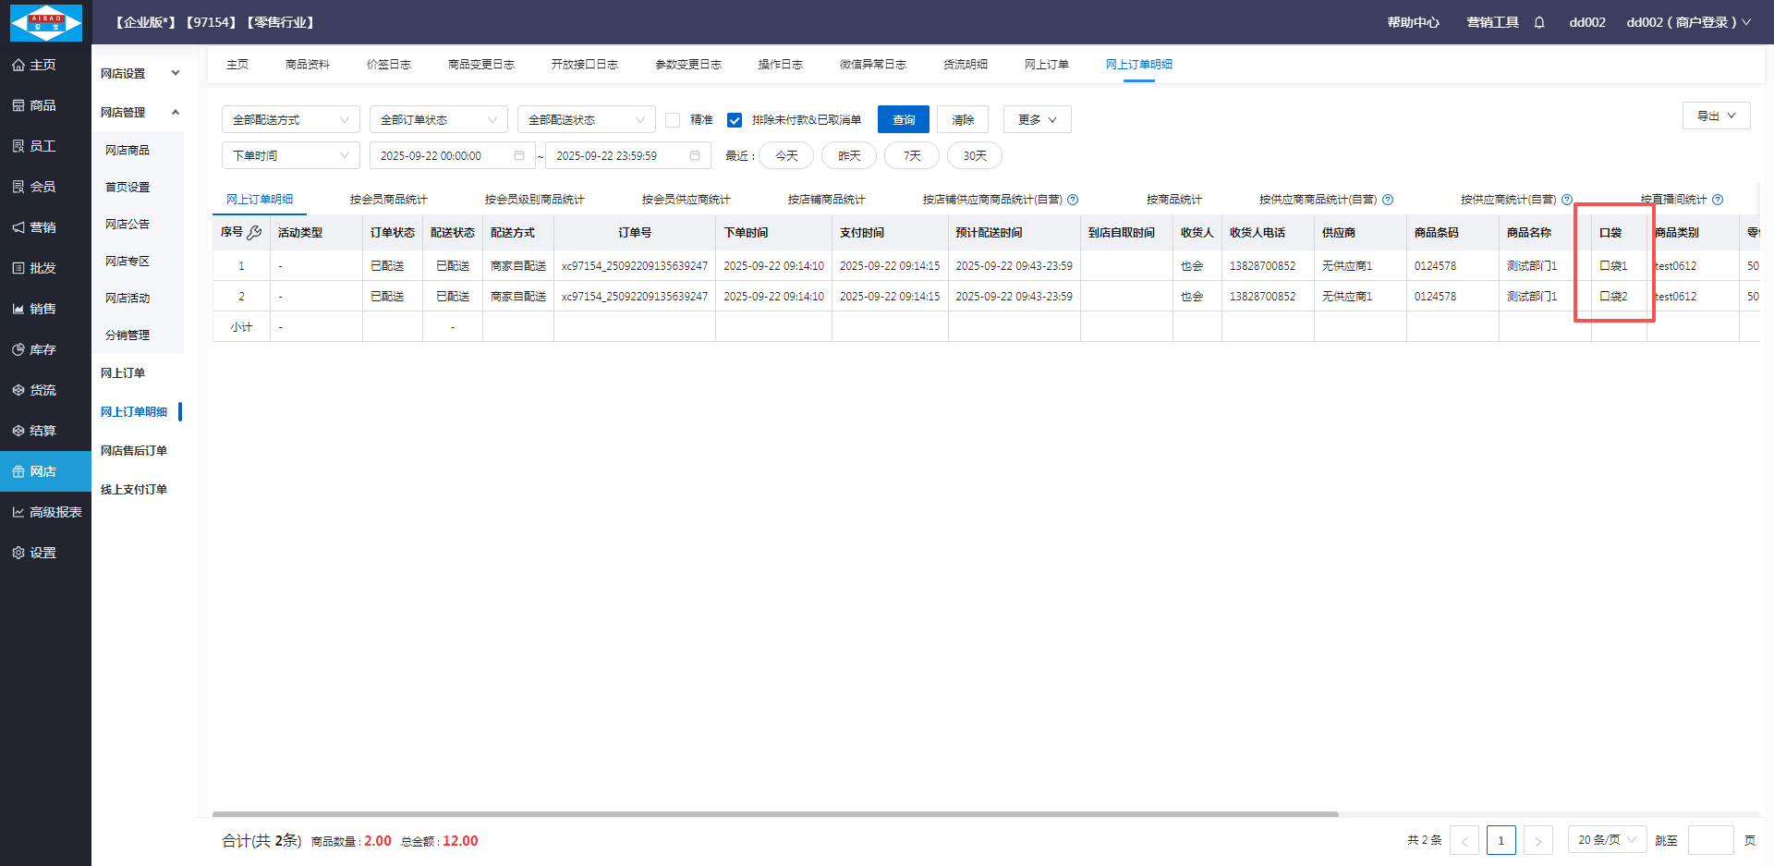This screenshot has height=866, width=1774.
Task: Switch to the 按会员商品统计 tab
Action: [388, 200]
